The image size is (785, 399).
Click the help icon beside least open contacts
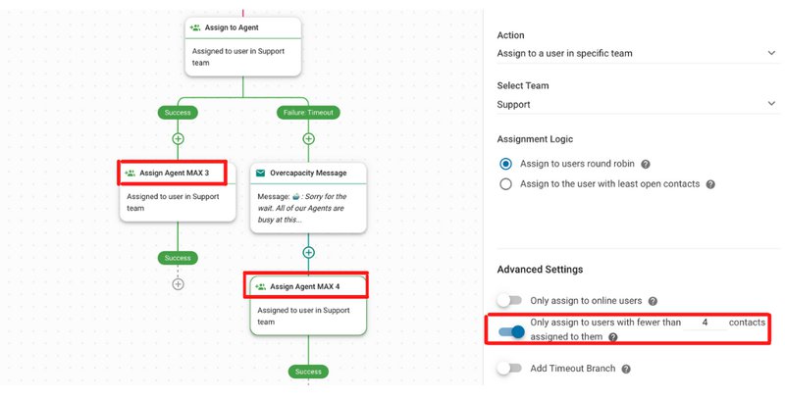tap(709, 183)
